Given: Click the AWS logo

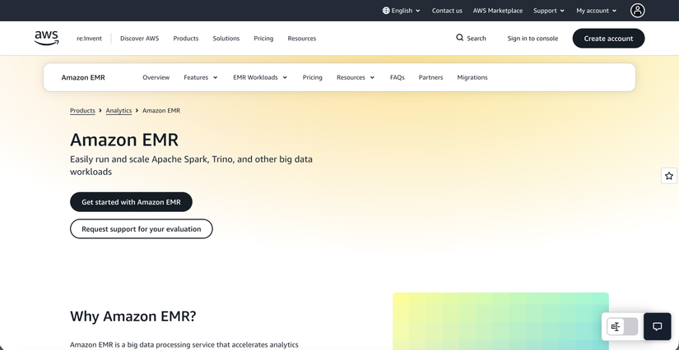Looking at the screenshot, I should coord(46,38).
